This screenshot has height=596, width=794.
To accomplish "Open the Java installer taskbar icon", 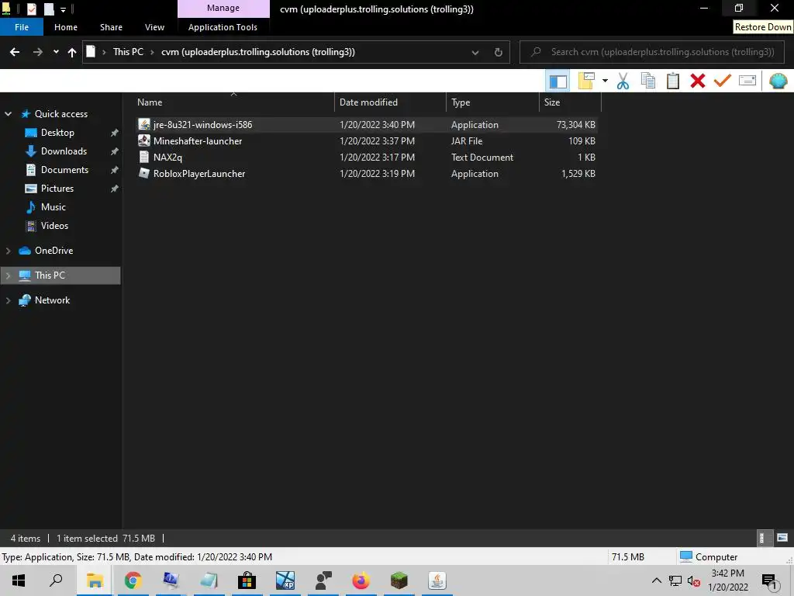I will (437, 580).
